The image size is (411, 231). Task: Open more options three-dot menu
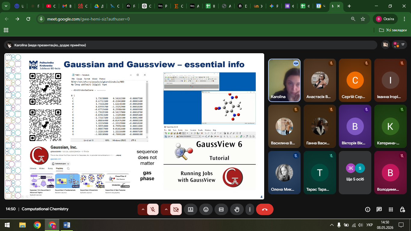250,209
